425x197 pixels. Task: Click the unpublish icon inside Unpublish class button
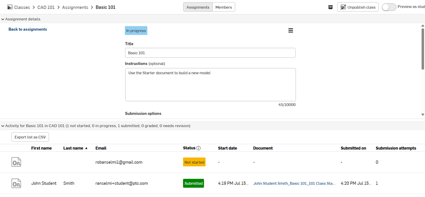pyautogui.click(x=343, y=7)
